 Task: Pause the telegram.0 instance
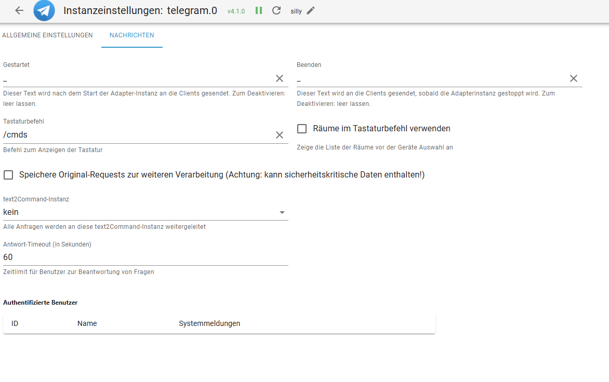(x=259, y=10)
